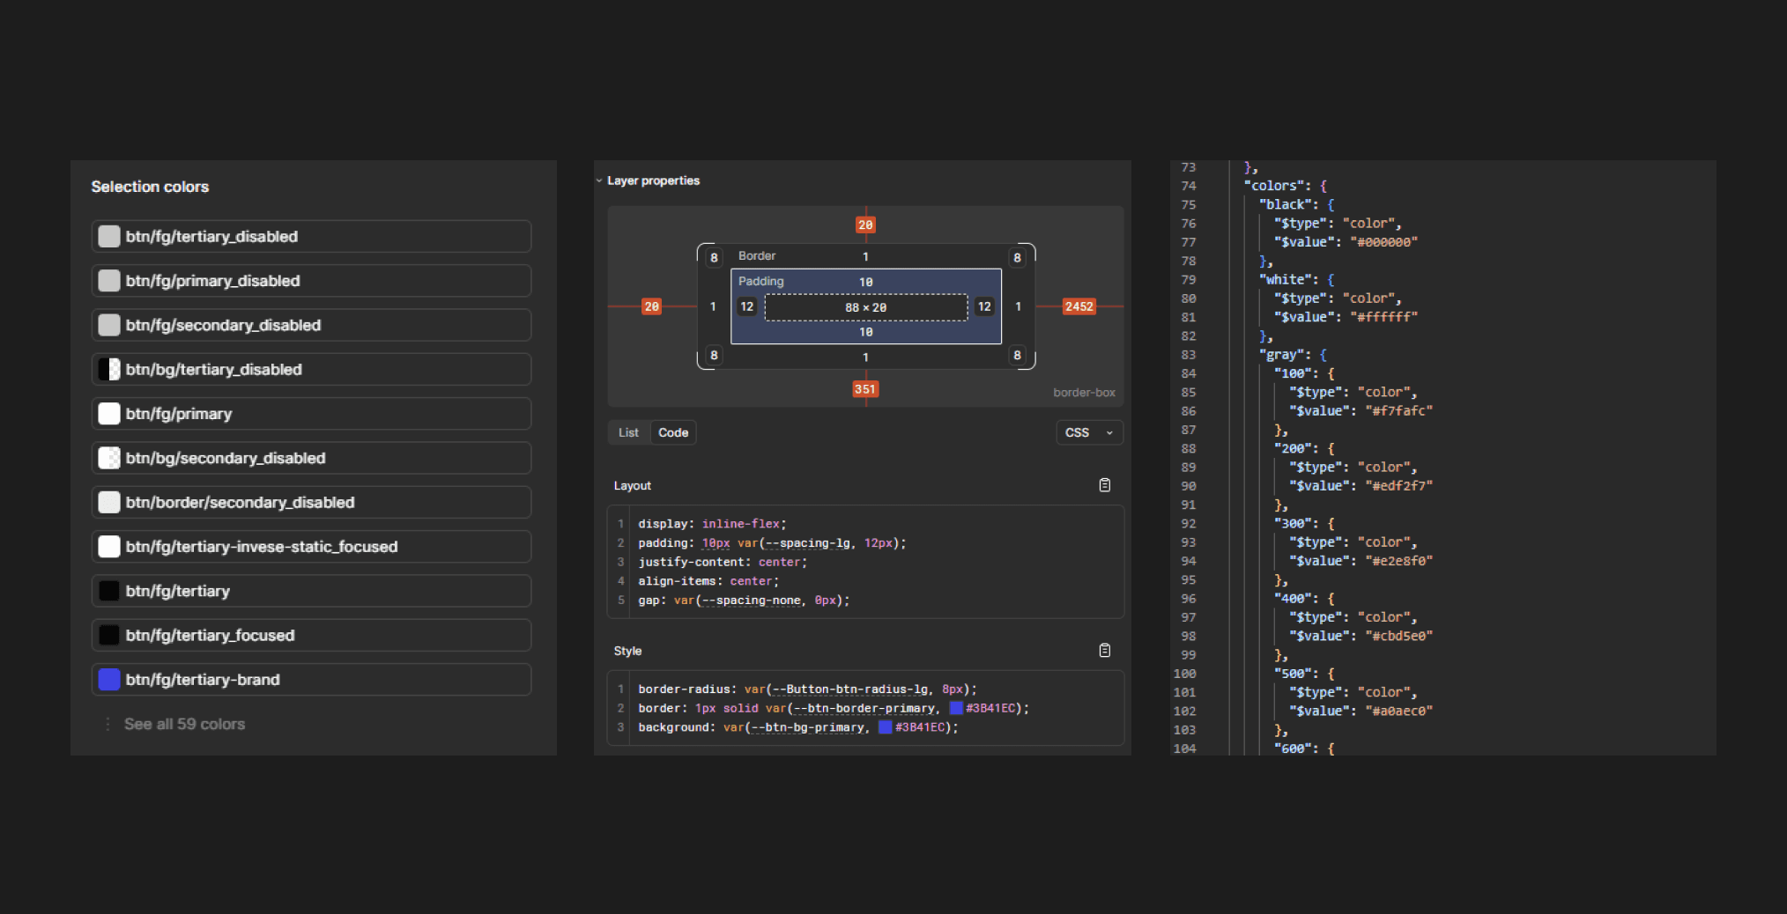Click the 2452 right distance marker
Image resolution: width=1787 pixels, height=914 pixels.
[1079, 306]
